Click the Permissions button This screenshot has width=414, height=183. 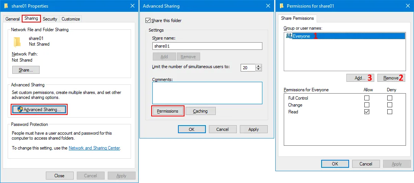[168, 111]
